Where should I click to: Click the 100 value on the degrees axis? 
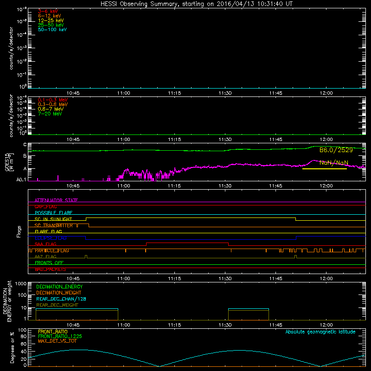pos(22,330)
